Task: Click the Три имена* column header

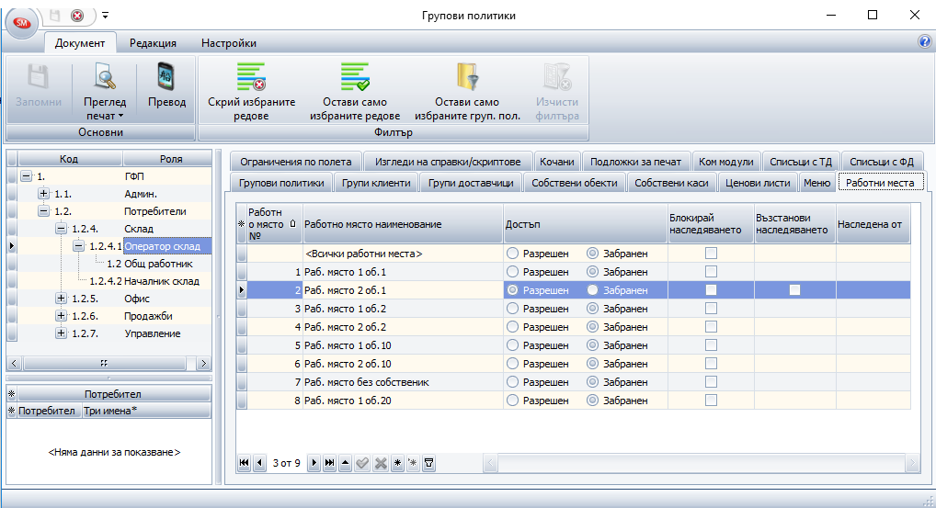Action: [146, 411]
